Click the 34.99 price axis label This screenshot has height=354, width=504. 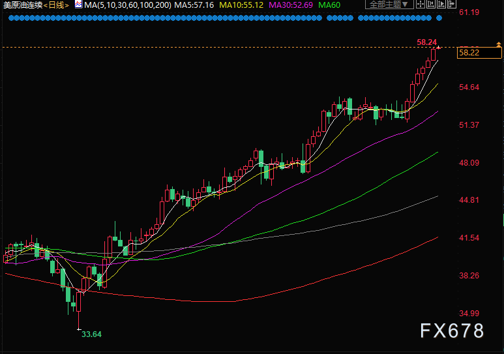(x=469, y=313)
